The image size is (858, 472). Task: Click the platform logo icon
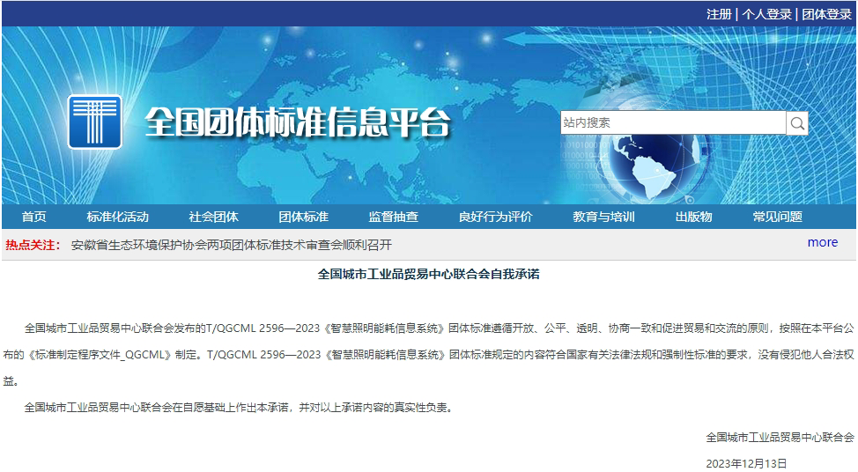(x=94, y=122)
